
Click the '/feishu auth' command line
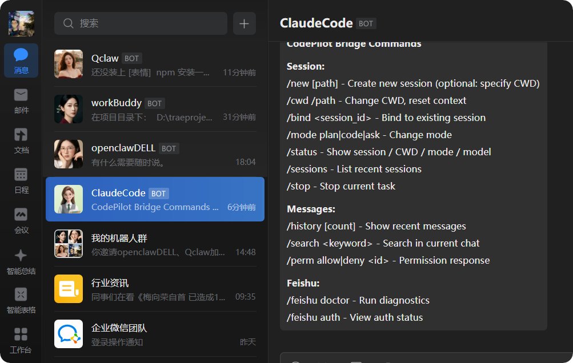(355, 317)
